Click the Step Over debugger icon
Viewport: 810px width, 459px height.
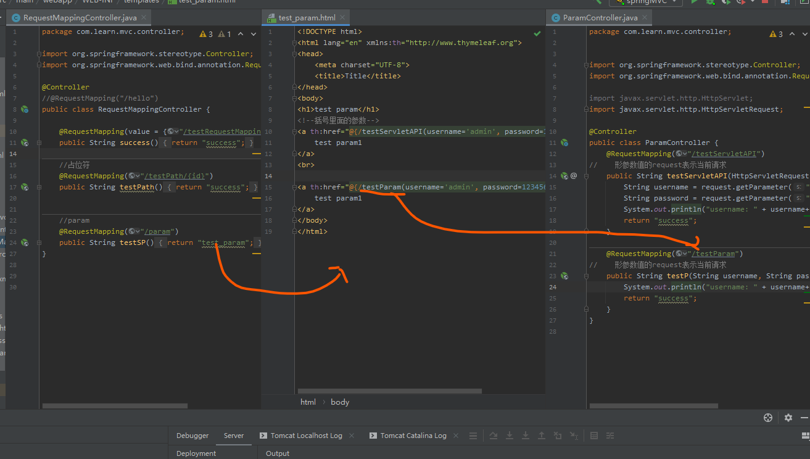tap(494, 436)
